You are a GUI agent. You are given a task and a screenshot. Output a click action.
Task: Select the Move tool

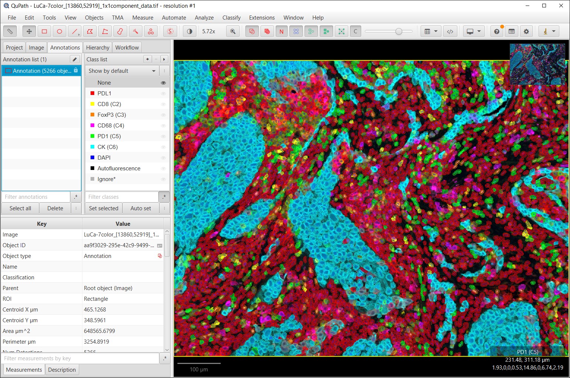(x=29, y=31)
